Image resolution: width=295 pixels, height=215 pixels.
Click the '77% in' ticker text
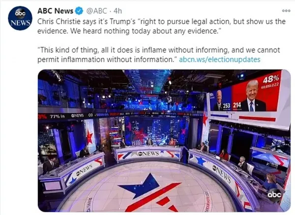pos(57,116)
